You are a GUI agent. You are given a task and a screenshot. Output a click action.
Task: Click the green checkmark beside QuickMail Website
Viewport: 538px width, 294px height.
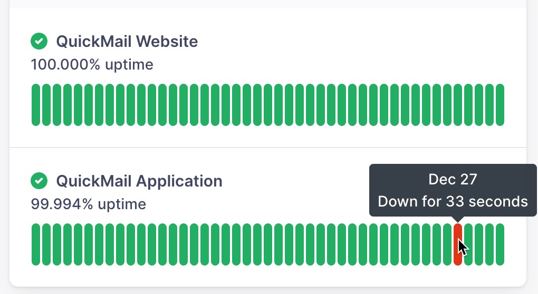[x=39, y=41]
